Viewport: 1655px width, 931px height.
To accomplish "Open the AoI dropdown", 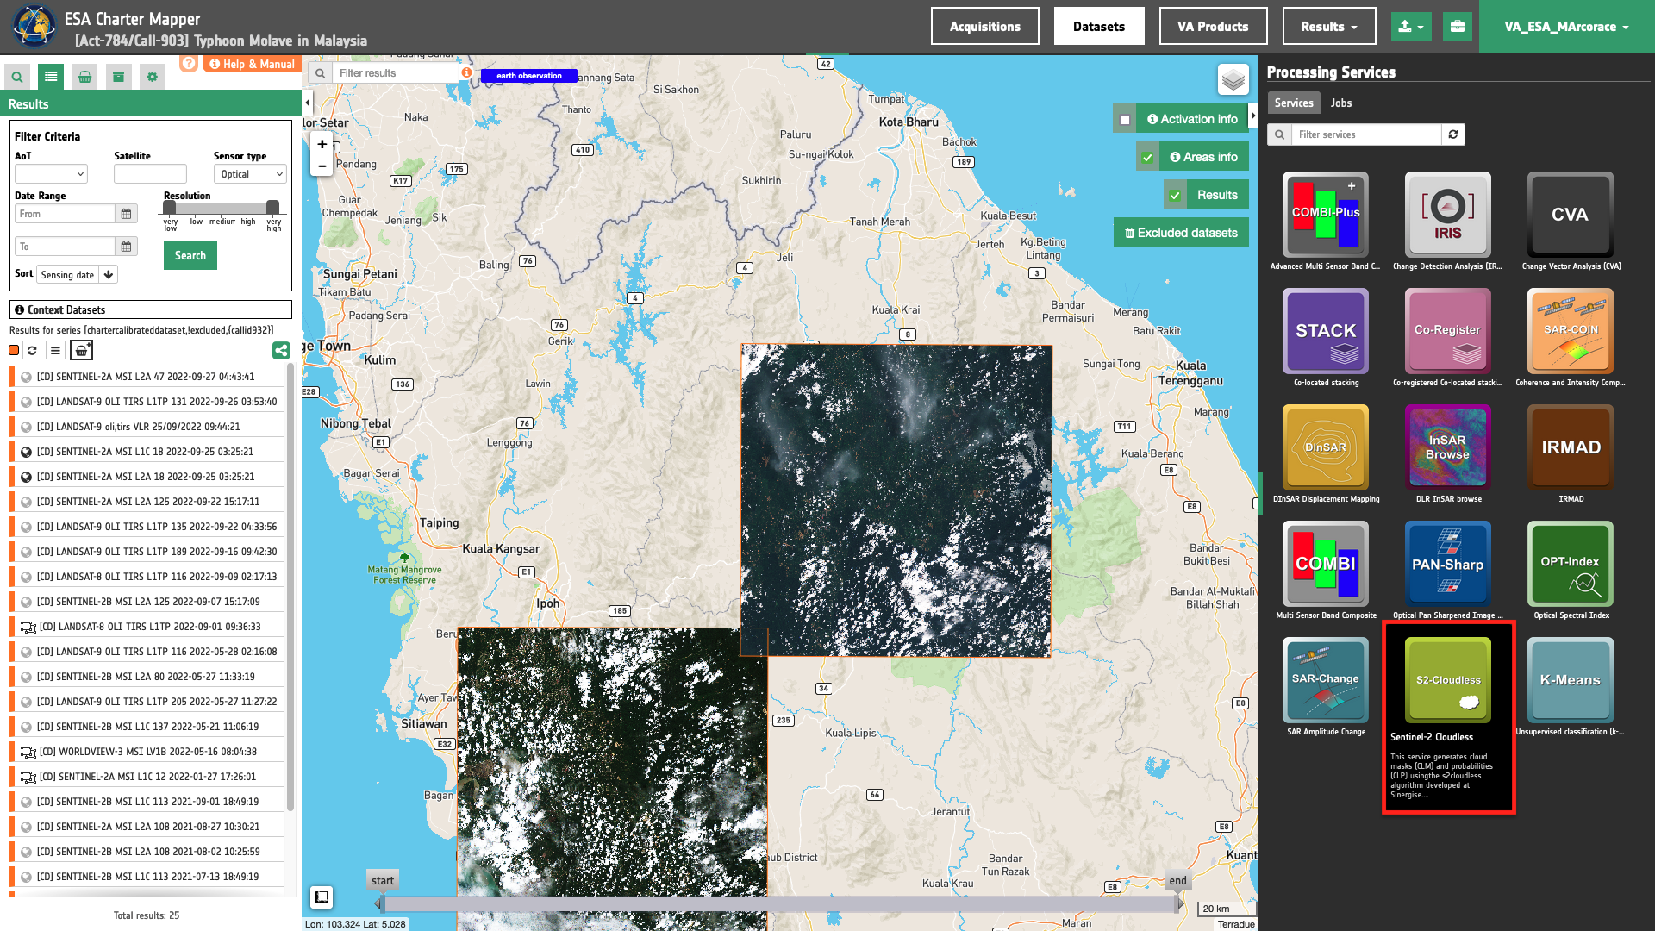I will 51,174.
